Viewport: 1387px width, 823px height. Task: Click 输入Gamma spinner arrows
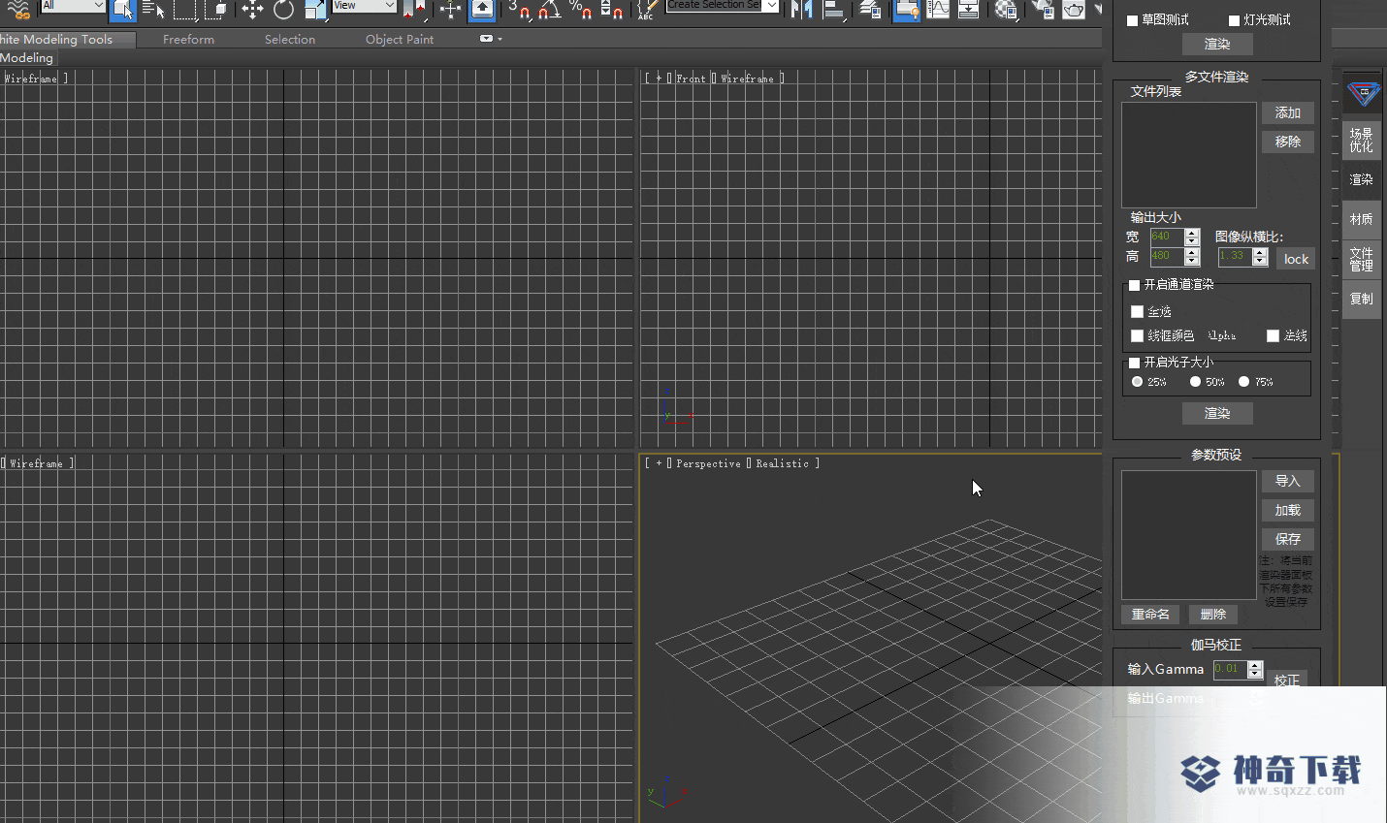pos(1255,670)
